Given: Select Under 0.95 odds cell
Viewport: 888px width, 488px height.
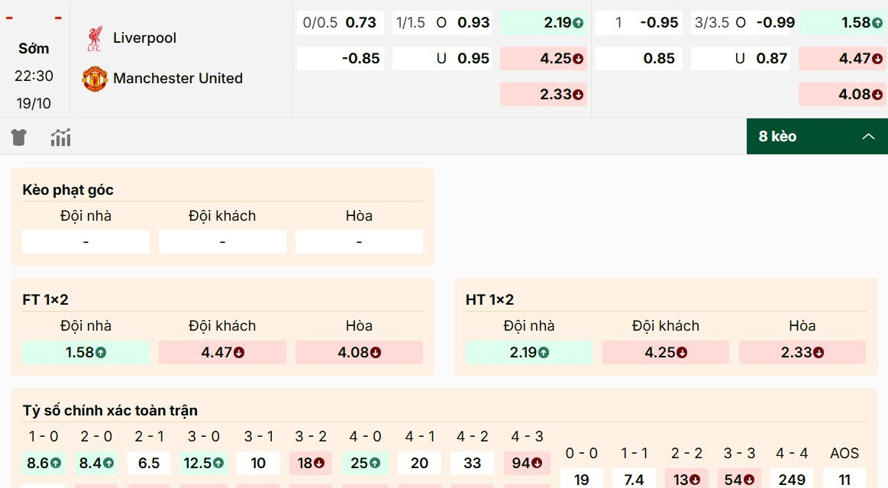Looking at the screenshot, I should 441,58.
